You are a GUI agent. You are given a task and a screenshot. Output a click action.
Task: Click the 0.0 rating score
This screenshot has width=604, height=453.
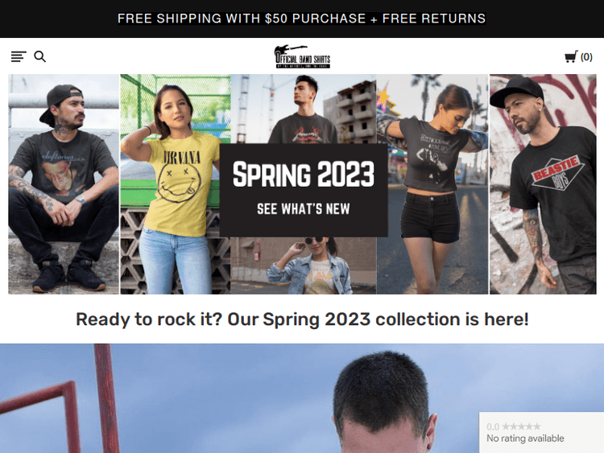pos(493,426)
